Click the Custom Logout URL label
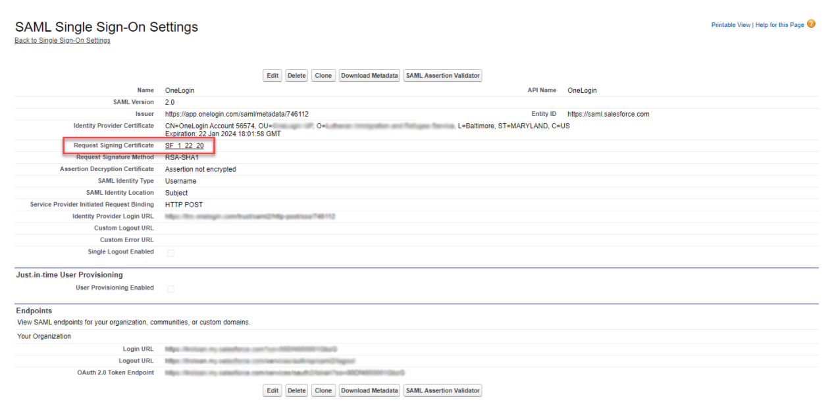Viewport: 830px width, 412px height. point(124,228)
